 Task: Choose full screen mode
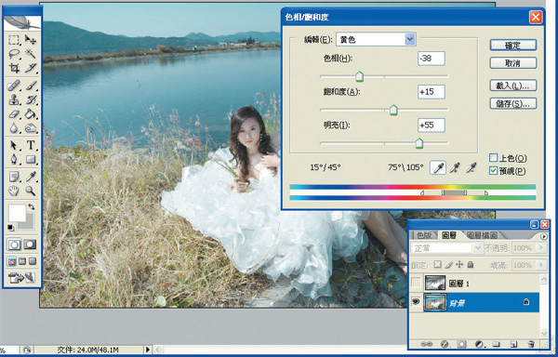(33, 261)
